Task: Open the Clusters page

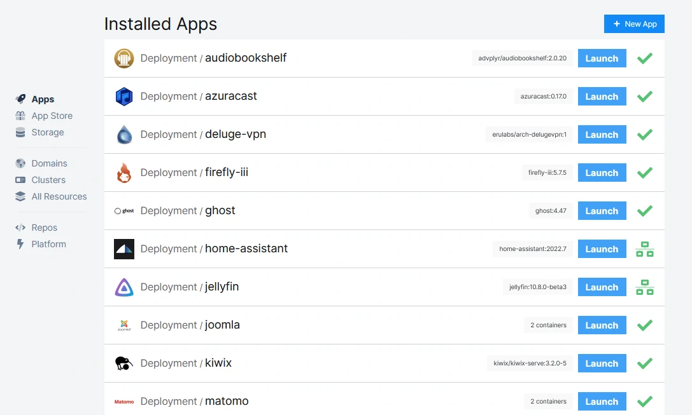Action: point(48,180)
